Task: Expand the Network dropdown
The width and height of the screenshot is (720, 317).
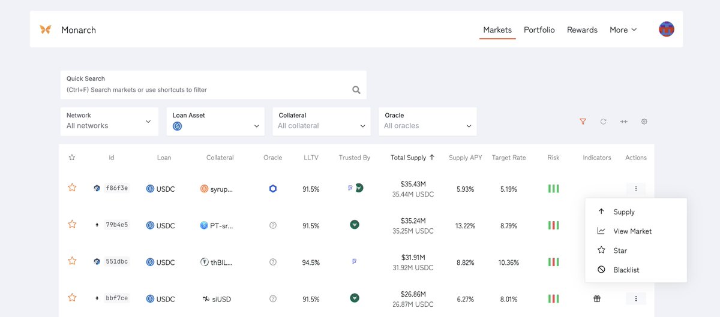Action: [x=109, y=121]
